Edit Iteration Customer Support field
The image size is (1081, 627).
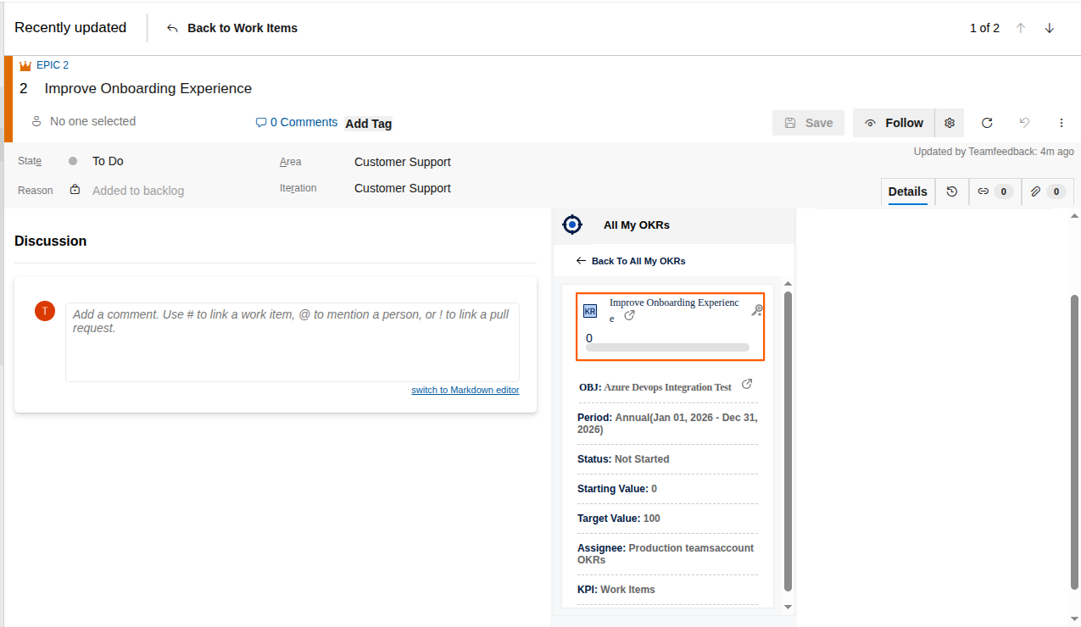[403, 188]
